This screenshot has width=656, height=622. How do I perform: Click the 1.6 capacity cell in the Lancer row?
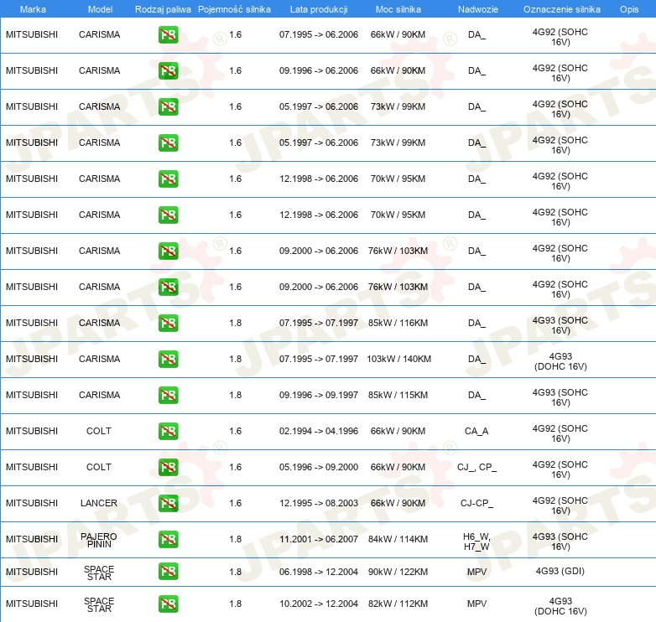coord(235,503)
